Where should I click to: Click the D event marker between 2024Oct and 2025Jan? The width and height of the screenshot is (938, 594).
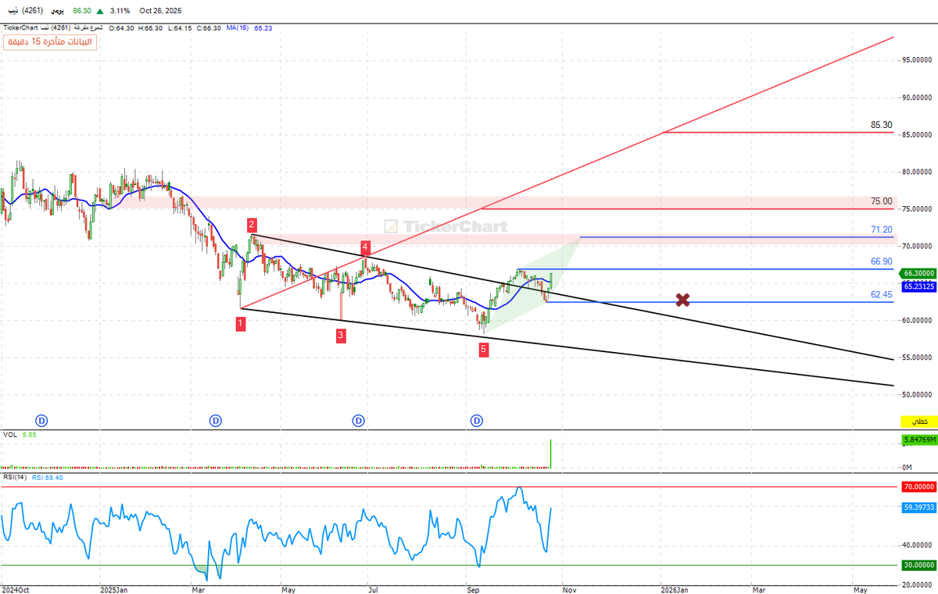pyautogui.click(x=42, y=421)
